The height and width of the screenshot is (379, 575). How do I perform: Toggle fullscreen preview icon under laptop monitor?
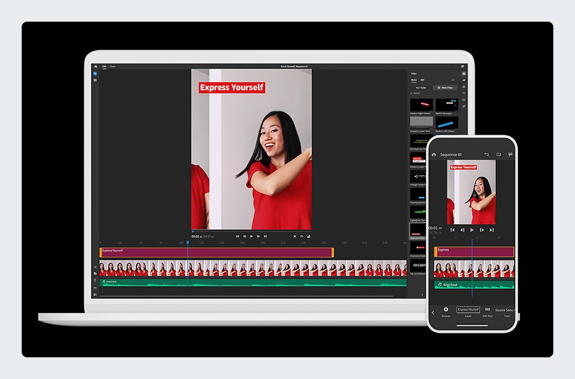(295, 237)
